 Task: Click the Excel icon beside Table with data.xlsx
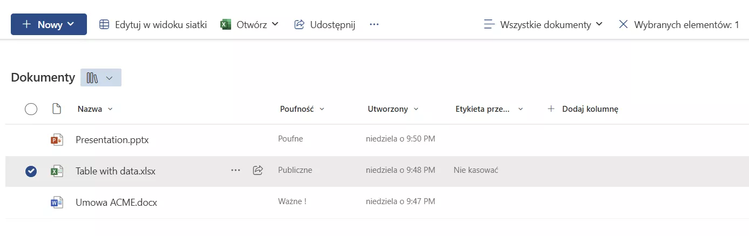pos(57,171)
